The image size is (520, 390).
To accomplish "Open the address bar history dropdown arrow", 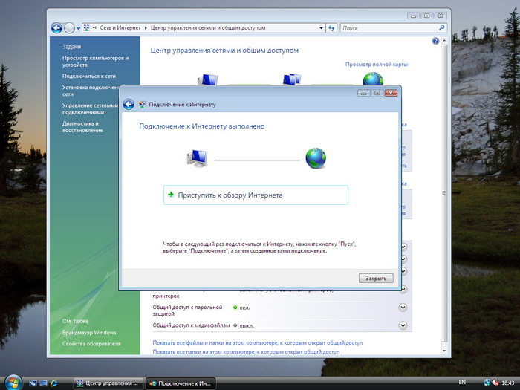I will pos(321,28).
